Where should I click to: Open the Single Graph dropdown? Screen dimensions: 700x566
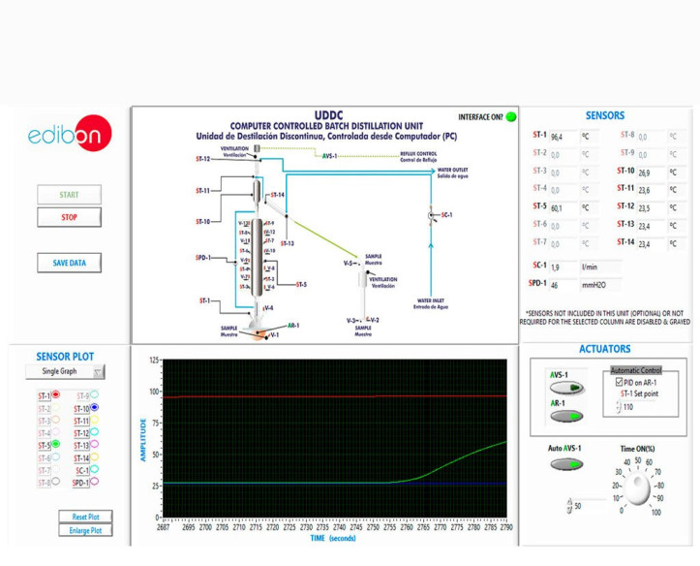[x=65, y=371]
